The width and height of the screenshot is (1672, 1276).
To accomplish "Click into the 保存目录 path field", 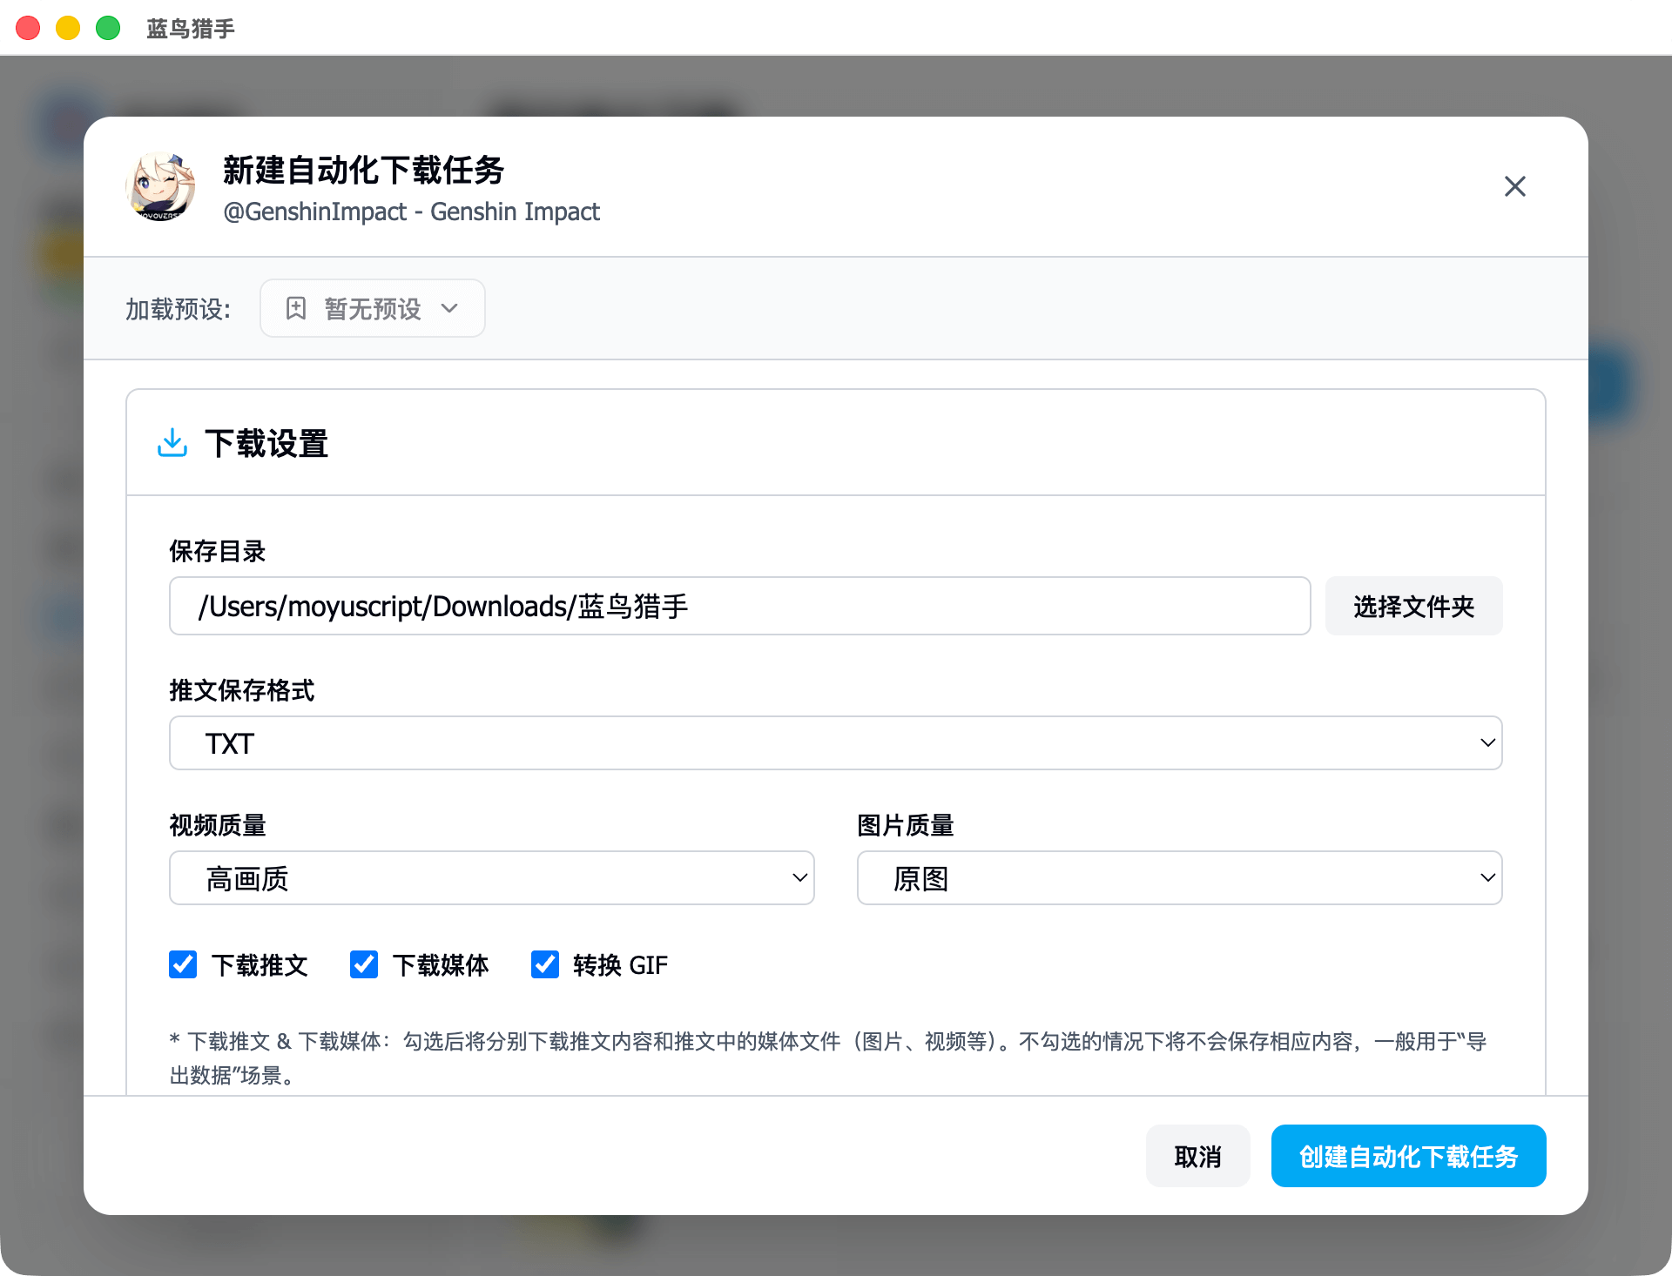I will click(x=738, y=607).
